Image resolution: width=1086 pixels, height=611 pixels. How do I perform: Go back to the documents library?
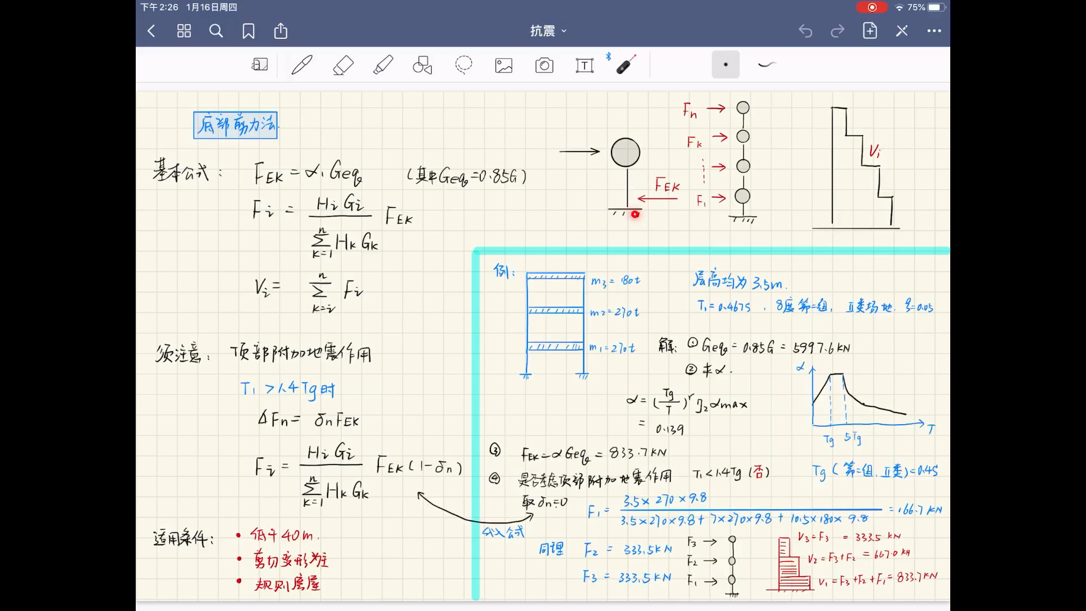(x=151, y=31)
